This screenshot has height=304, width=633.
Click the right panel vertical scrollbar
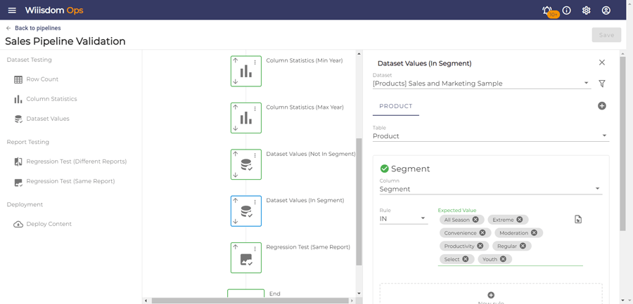(622, 143)
